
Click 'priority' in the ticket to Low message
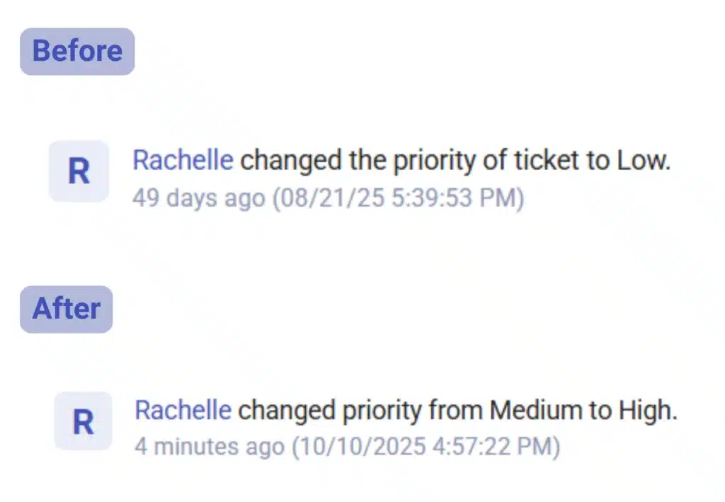coord(434,161)
